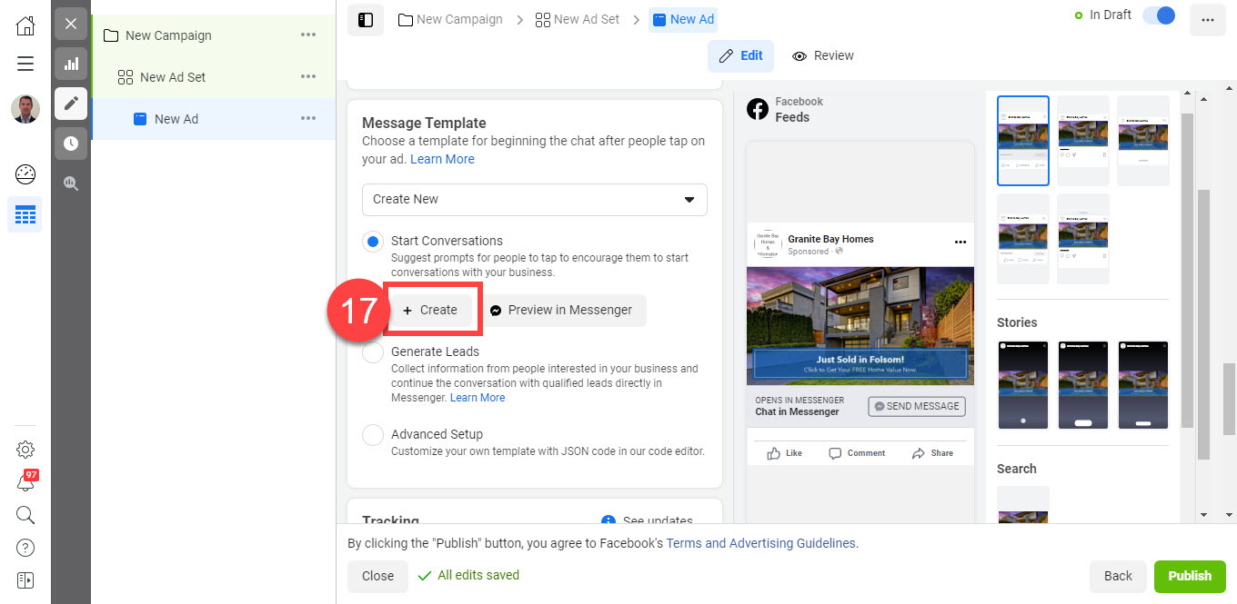
Task: Open the hamburger navigation menu
Action: click(x=25, y=64)
